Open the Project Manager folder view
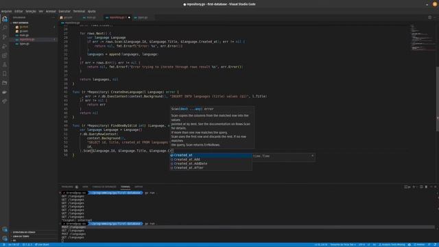439x247 pixels. tap(5, 83)
